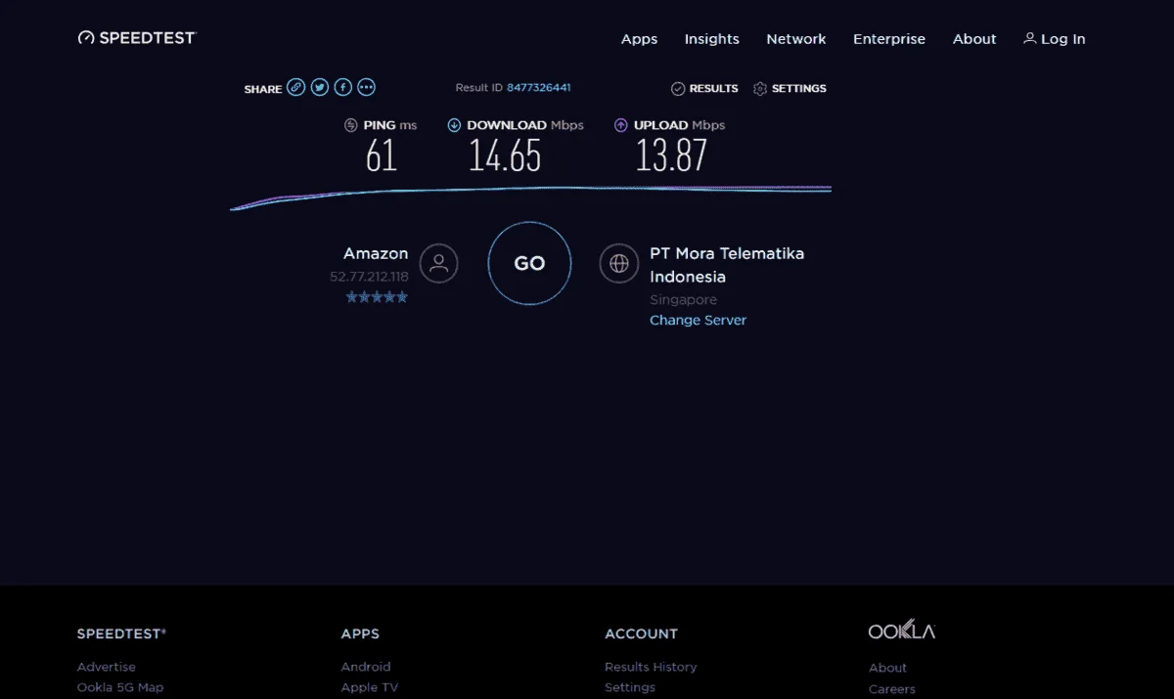The height and width of the screenshot is (699, 1174).
Task: Click the server globe icon
Action: (x=618, y=263)
